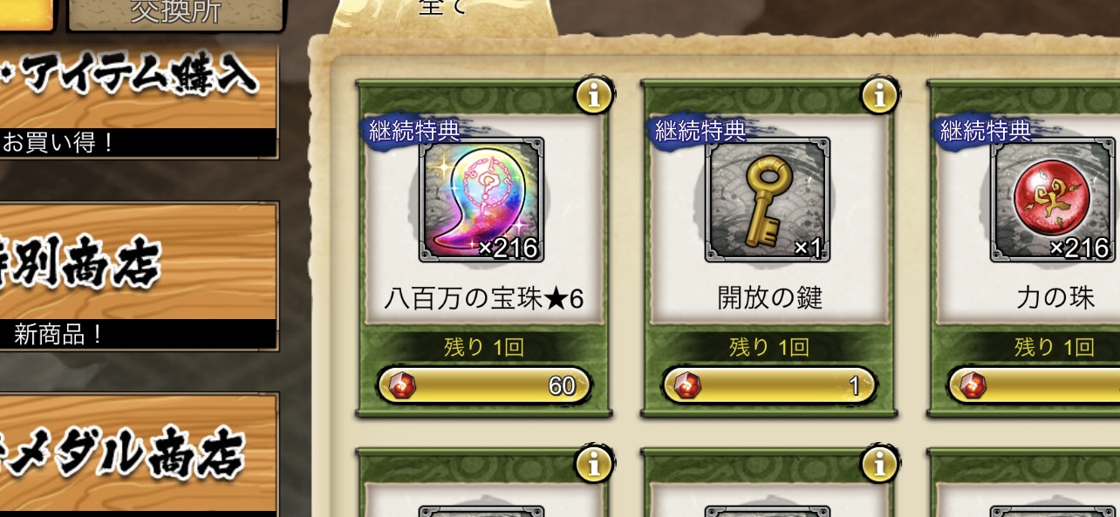Open info icon on 八百万の宝珠★6 card
The height and width of the screenshot is (517, 1120).
click(x=594, y=96)
